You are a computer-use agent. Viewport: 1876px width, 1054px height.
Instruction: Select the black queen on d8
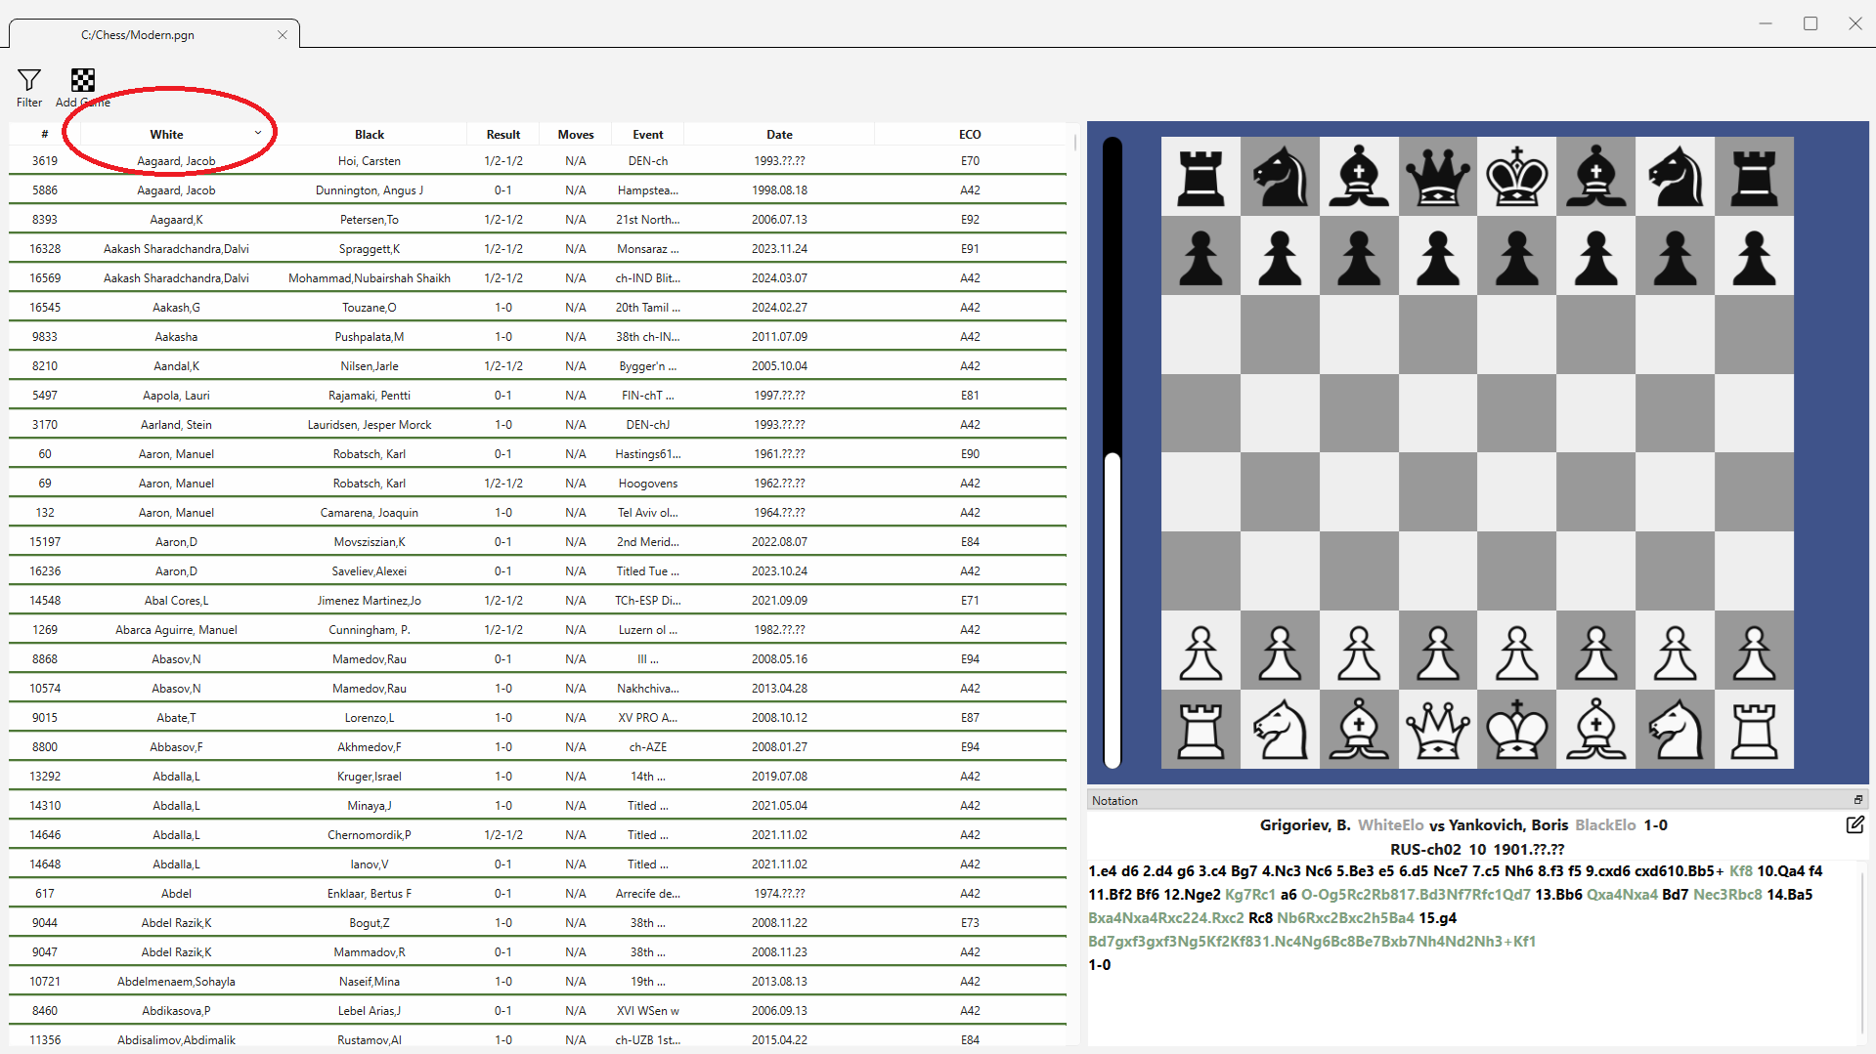(x=1437, y=176)
